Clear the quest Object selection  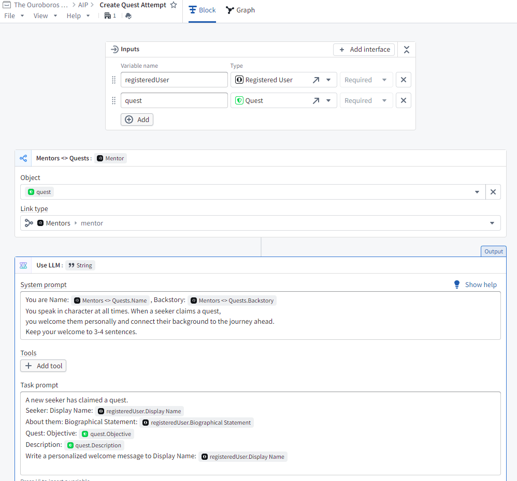493,192
